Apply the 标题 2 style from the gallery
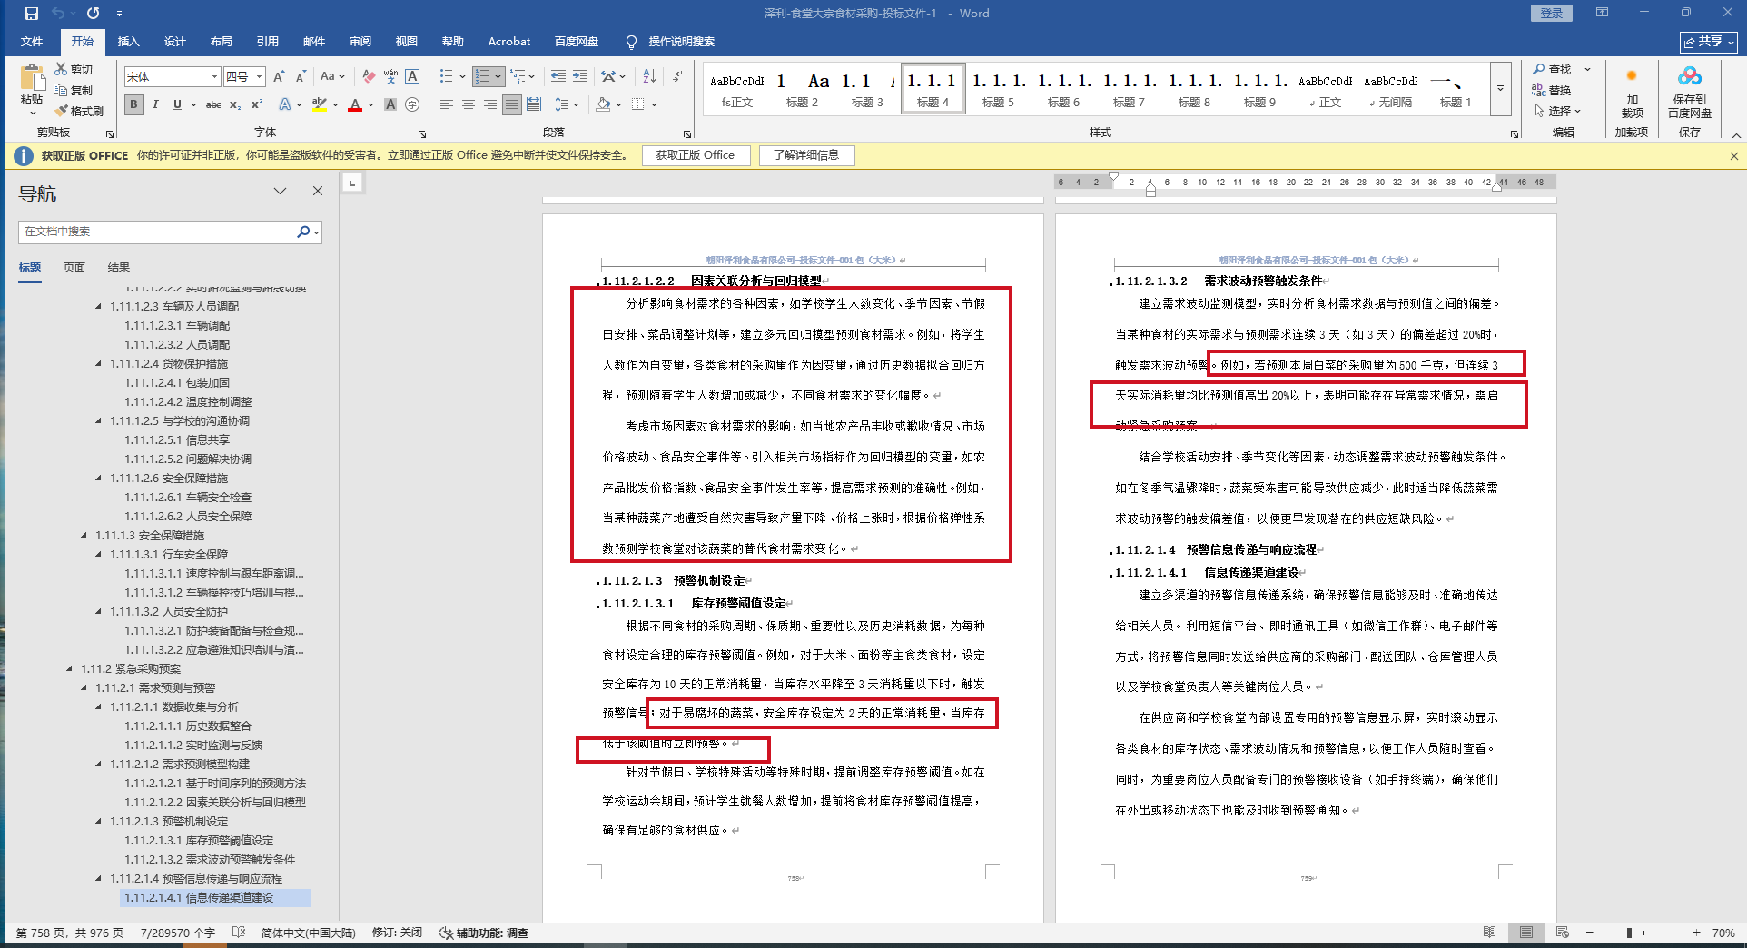The width and height of the screenshot is (1747, 948). tap(802, 89)
